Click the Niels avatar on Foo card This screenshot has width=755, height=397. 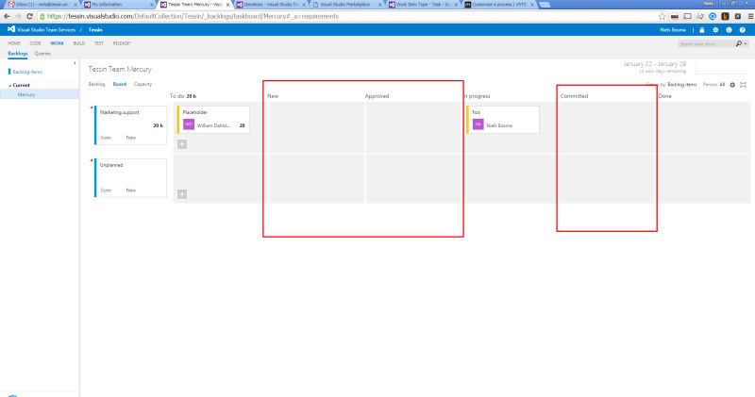(x=478, y=124)
